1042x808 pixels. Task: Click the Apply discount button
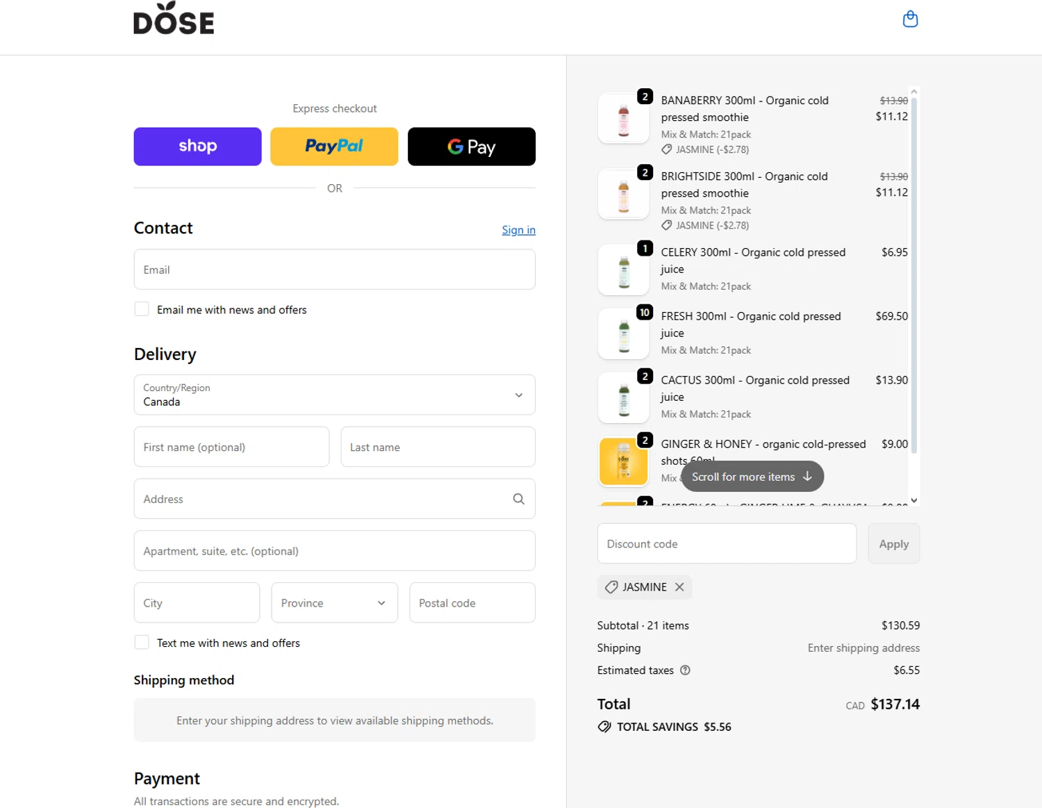(x=893, y=544)
